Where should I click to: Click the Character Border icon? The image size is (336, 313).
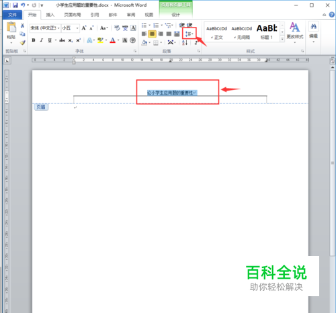(133, 28)
